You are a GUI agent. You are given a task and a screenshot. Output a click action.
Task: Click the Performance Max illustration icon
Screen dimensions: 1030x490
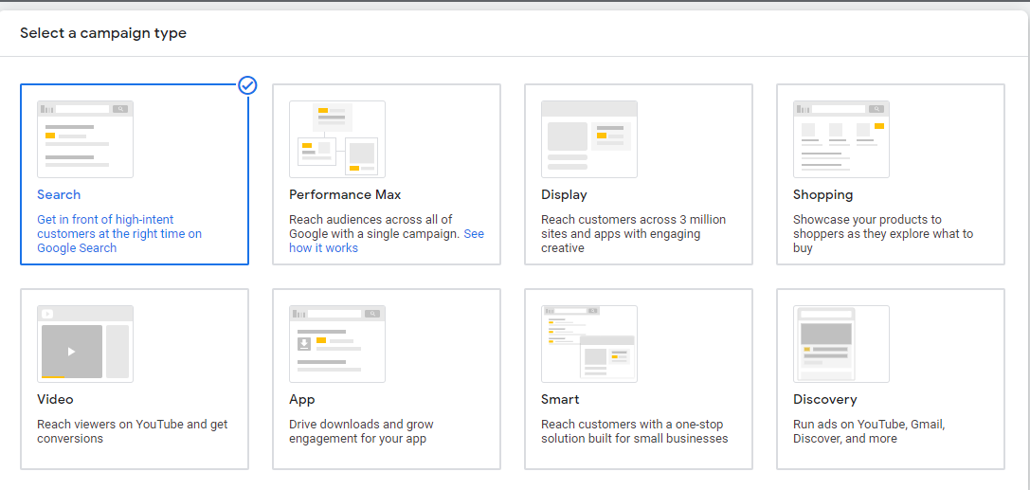[337, 139]
